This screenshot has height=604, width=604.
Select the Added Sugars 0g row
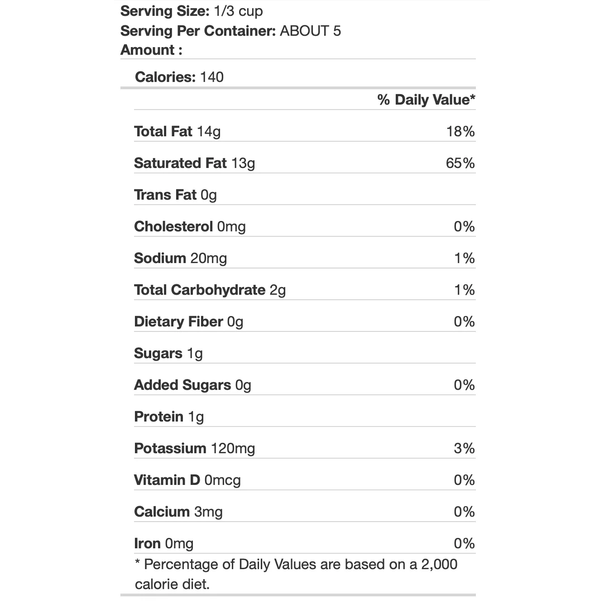click(305, 385)
